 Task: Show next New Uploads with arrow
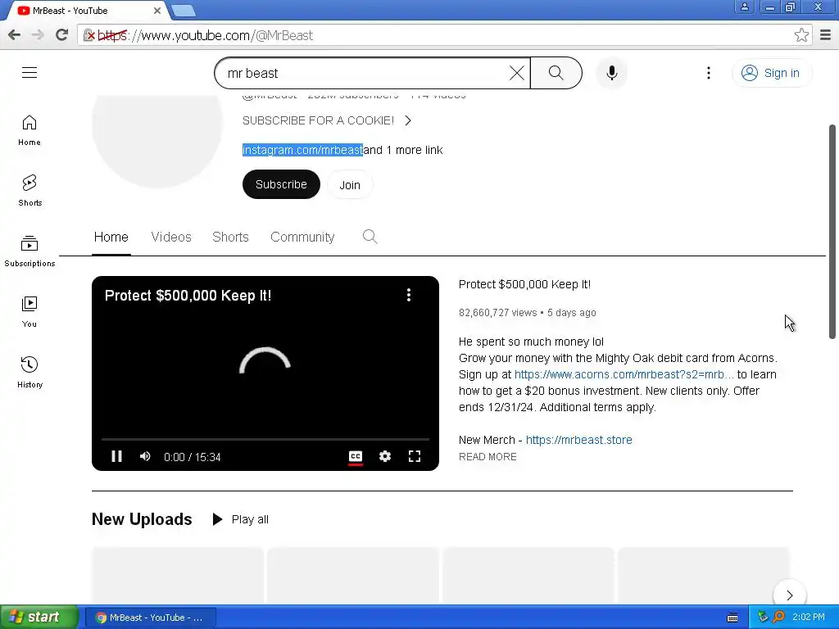[x=789, y=595]
